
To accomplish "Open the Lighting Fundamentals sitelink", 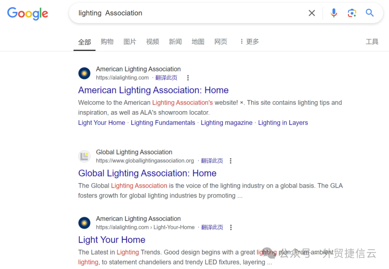I will 163,123.
